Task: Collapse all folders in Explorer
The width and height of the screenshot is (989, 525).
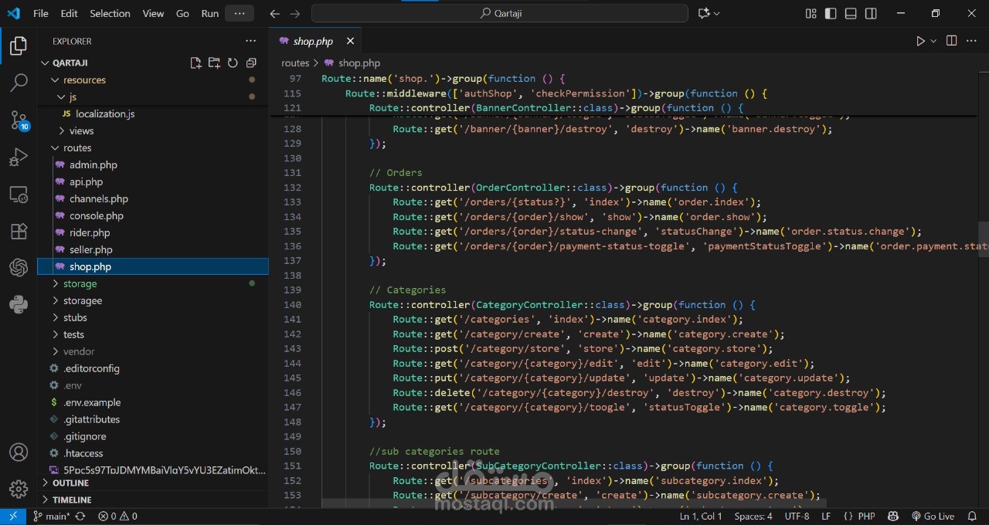Action: tap(251, 63)
